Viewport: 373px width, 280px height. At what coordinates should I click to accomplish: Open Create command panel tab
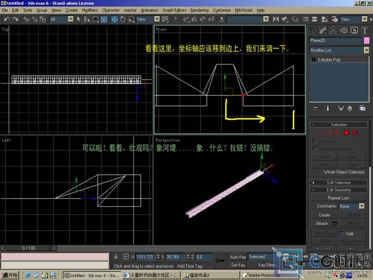click(x=313, y=31)
